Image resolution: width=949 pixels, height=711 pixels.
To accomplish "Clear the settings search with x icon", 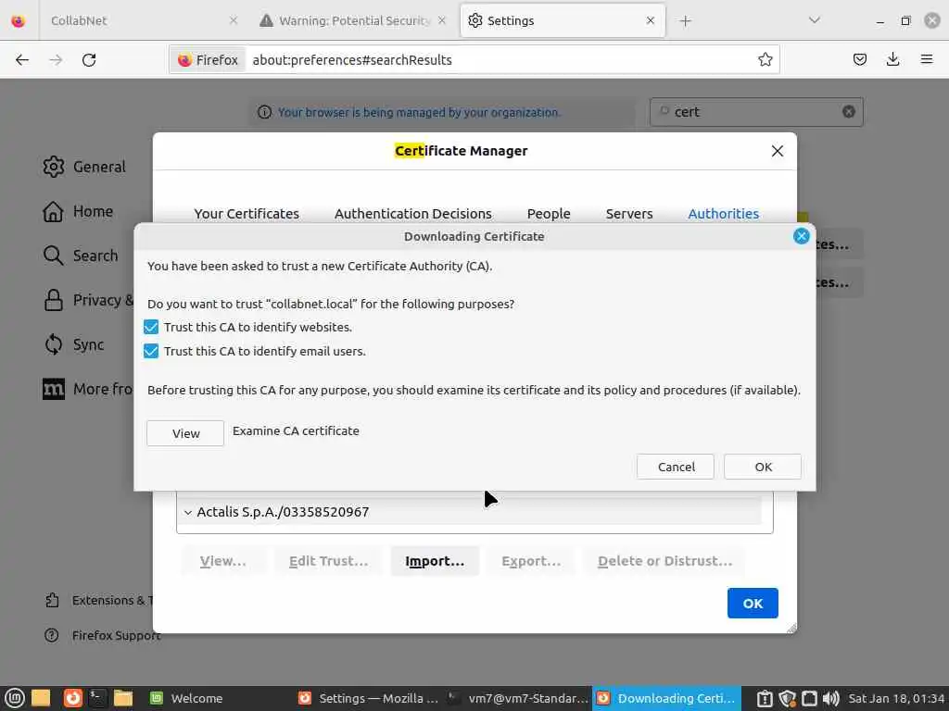I will [849, 112].
